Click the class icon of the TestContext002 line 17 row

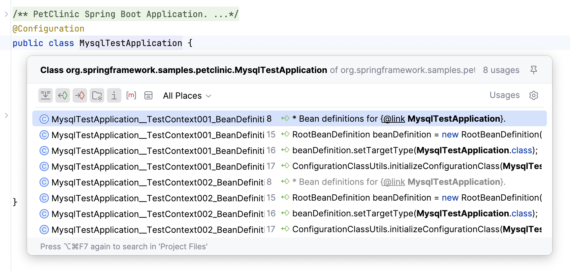(44, 230)
